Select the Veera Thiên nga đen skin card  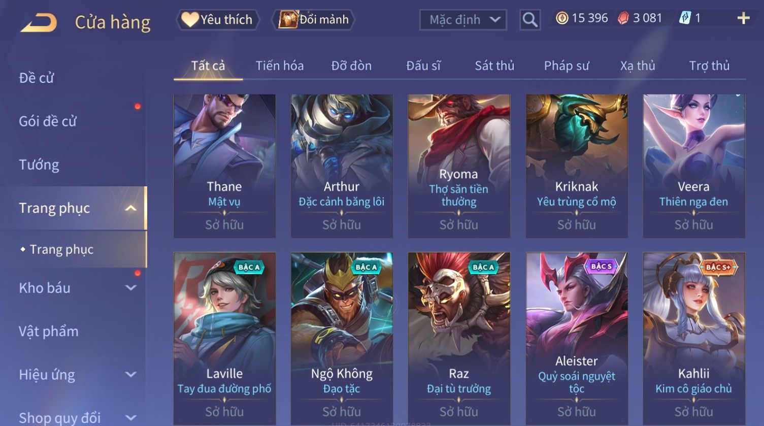(x=693, y=166)
